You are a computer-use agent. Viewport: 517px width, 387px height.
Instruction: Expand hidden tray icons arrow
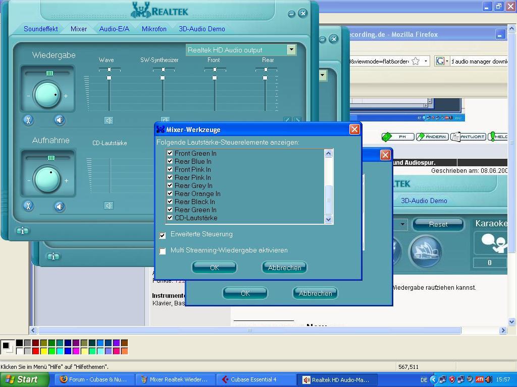click(x=433, y=380)
